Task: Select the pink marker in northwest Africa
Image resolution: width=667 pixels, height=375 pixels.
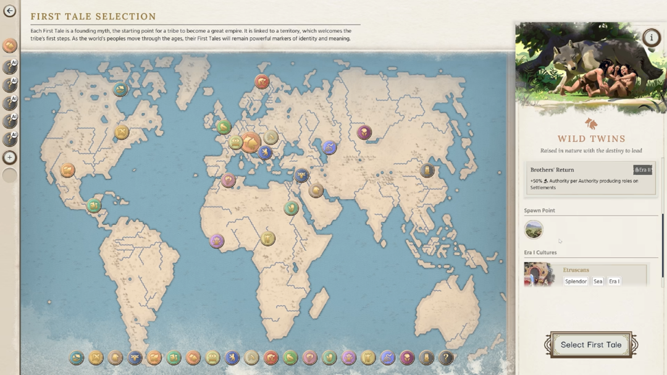Action: coord(228,180)
